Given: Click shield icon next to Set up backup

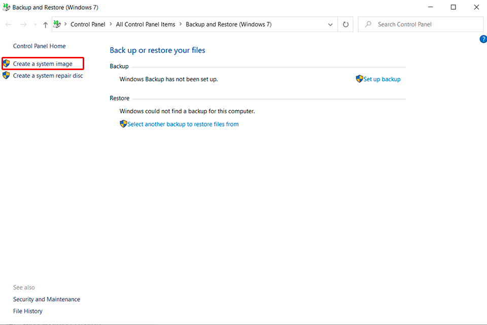Looking at the screenshot, I should click(x=359, y=79).
